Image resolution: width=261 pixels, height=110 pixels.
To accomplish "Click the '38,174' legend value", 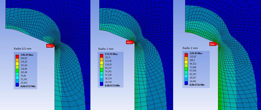I will tap(108, 78).
